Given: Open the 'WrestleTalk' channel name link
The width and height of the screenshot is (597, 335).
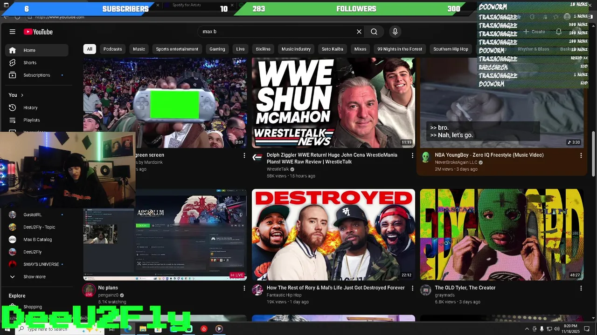Looking at the screenshot, I should point(278,169).
